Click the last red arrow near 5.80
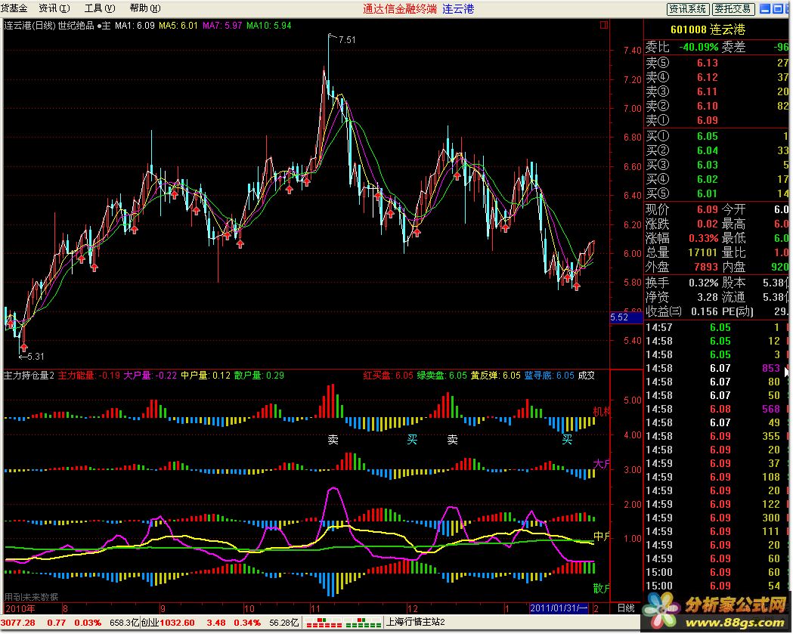This screenshot has width=793, height=634. (577, 286)
